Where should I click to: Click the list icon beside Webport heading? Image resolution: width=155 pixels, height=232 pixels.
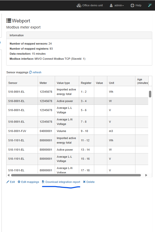(x=9, y=21)
